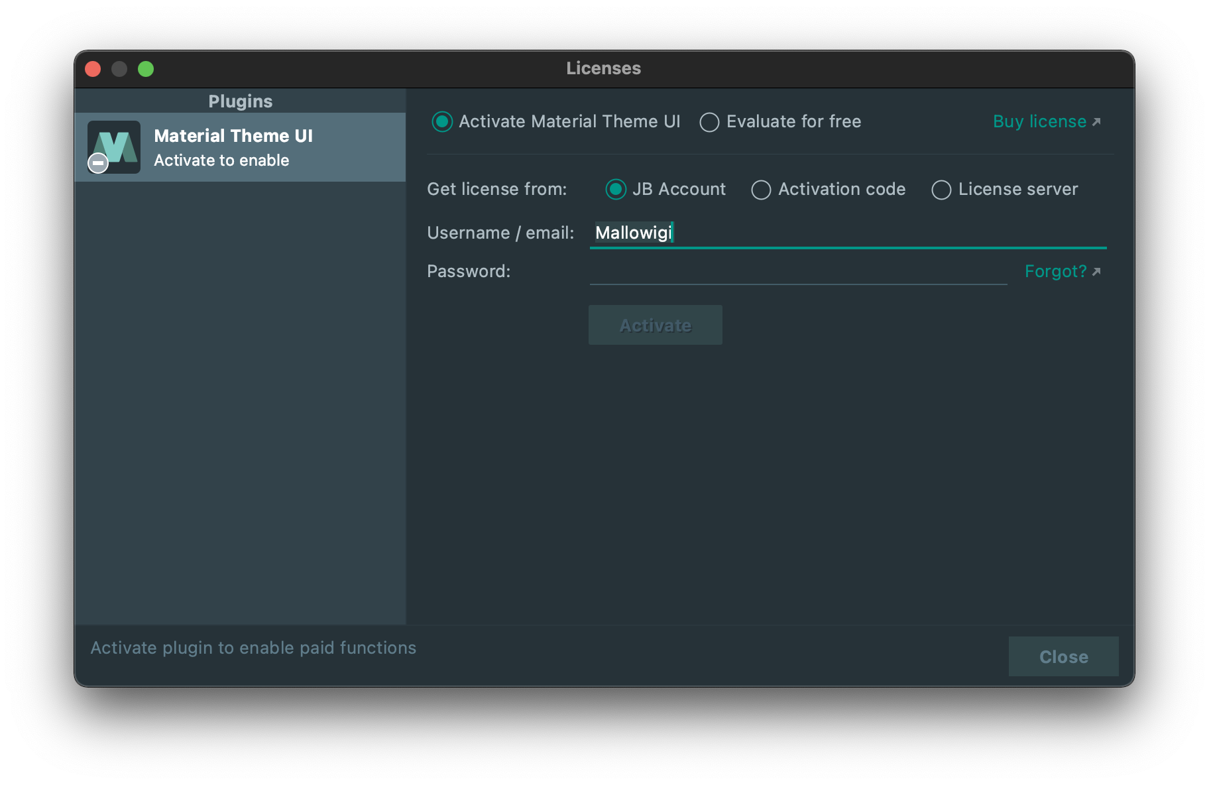Screen dimensions: 1209x785
Task: Click the 'Username / email:' label
Action: coord(500,233)
